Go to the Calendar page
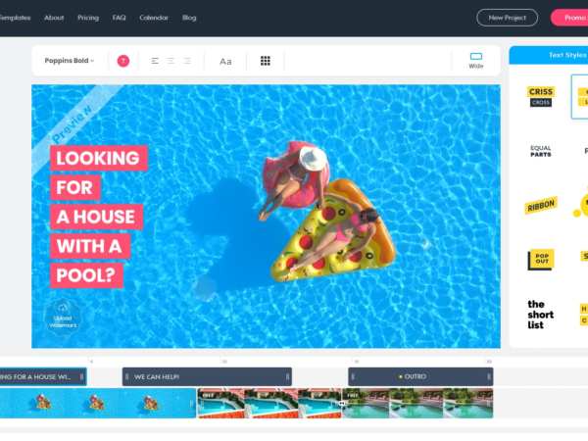The image size is (588, 441). click(154, 18)
